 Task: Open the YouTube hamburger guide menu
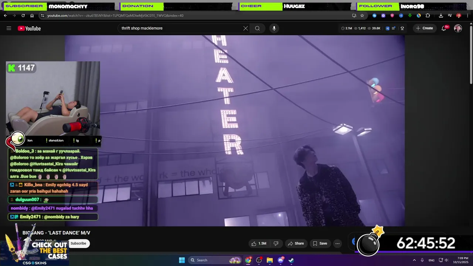9,28
